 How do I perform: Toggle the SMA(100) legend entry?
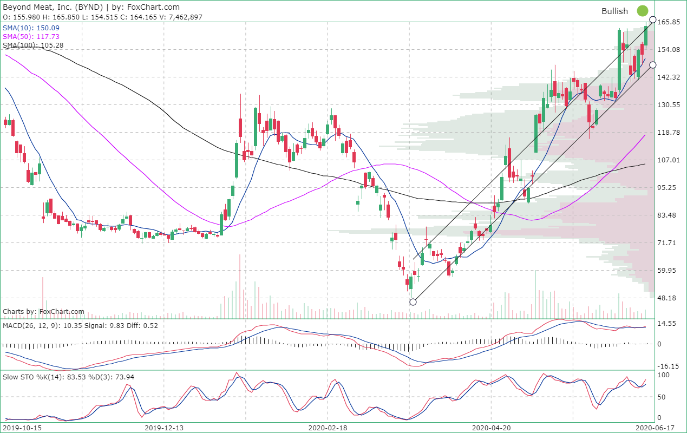32,45
